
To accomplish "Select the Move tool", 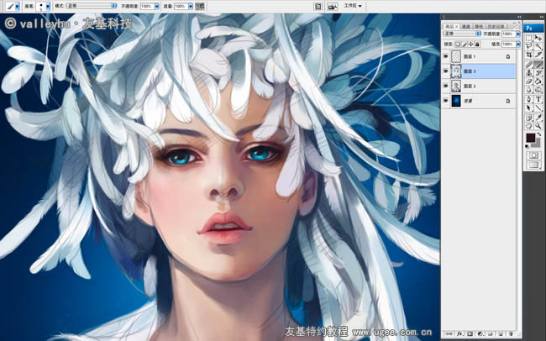I will click(538, 38).
